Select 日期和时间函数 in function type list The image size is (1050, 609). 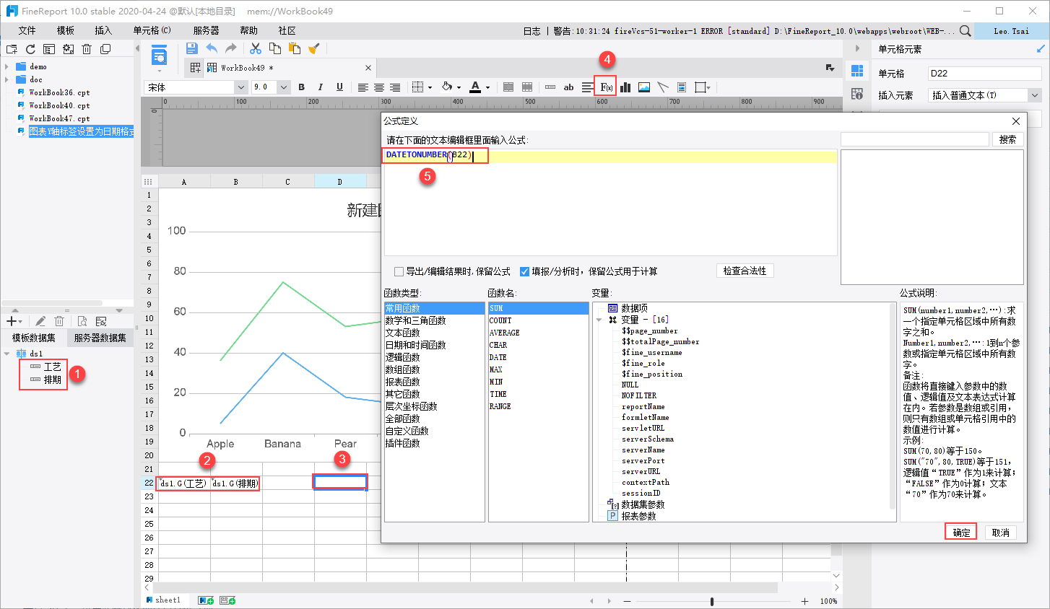415,345
